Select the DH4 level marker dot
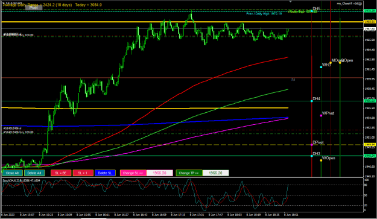This screenshot has height=219, width=377. coord(312,101)
